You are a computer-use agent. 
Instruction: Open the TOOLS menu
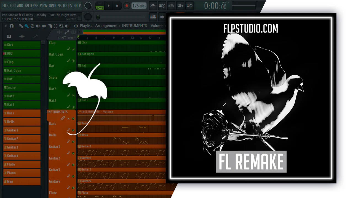67,5
